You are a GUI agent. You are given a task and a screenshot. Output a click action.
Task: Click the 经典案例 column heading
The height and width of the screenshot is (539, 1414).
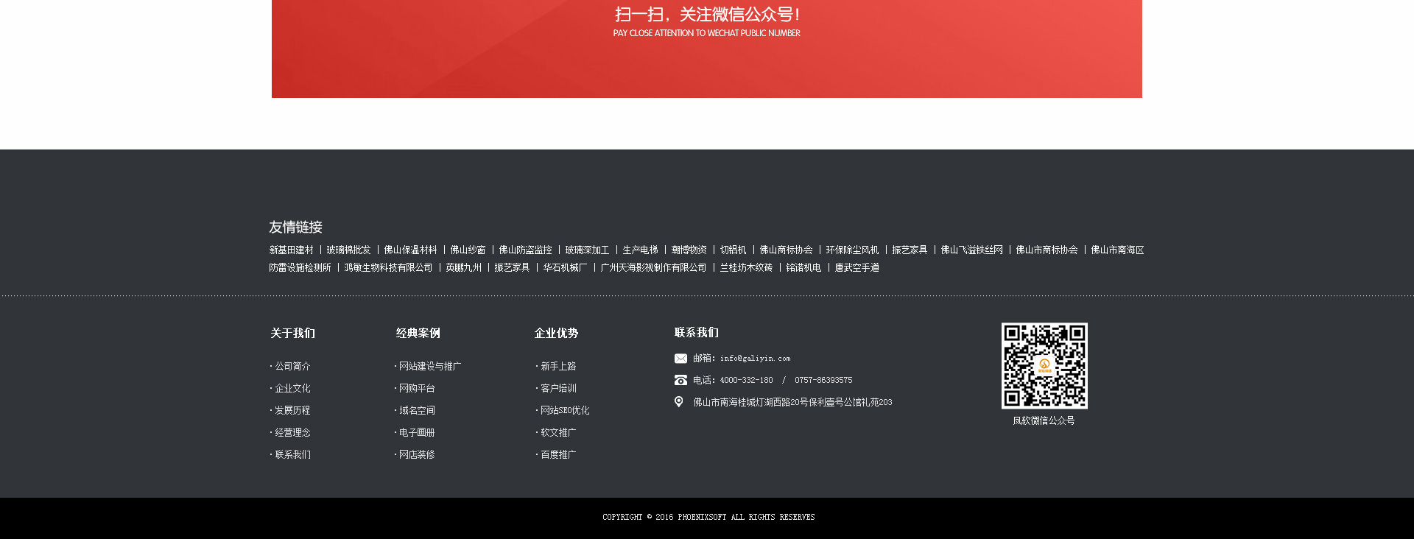click(x=418, y=334)
